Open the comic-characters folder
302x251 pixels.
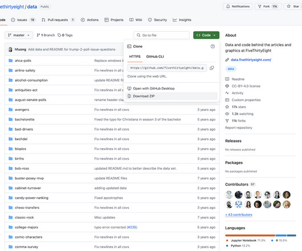[x=28, y=237]
